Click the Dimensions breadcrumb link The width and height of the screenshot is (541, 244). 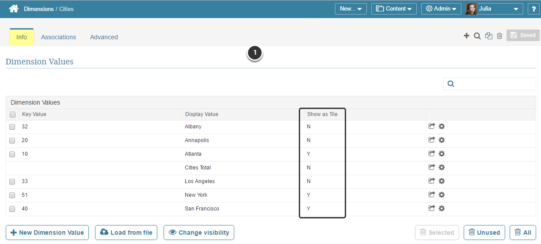coord(38,9)
